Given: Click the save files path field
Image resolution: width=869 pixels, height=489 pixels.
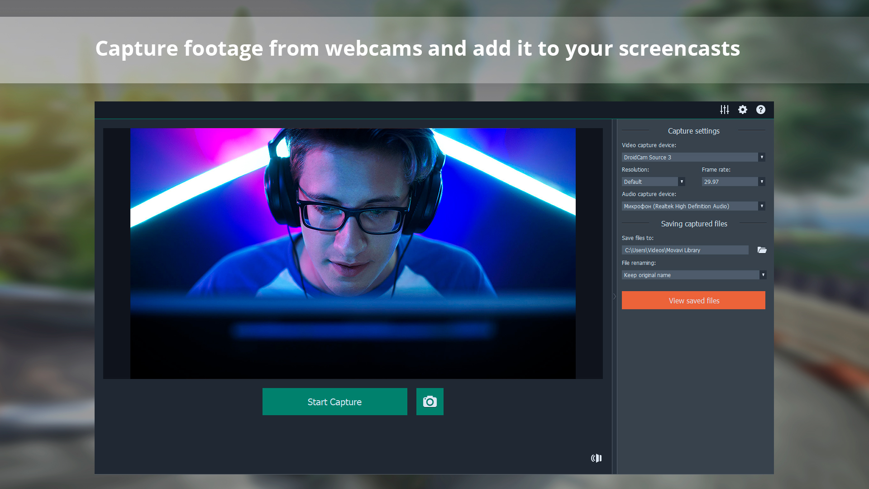Looking at the screenshot, I should coord(685,250).
